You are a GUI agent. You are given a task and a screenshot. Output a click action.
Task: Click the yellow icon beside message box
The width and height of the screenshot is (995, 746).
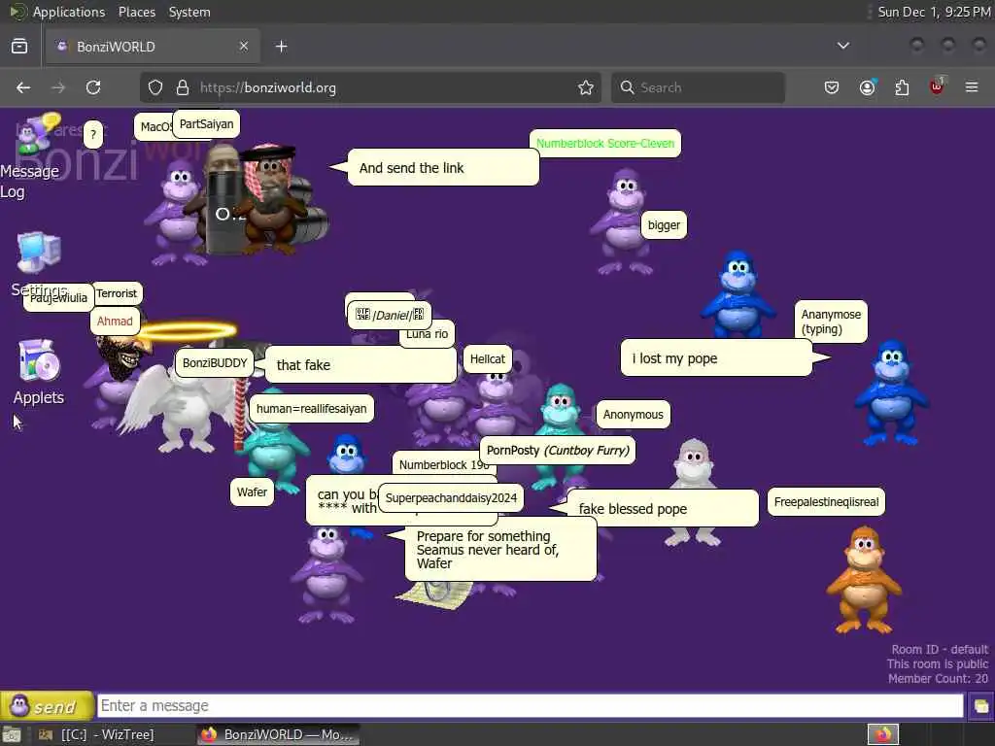coord(980,706)
